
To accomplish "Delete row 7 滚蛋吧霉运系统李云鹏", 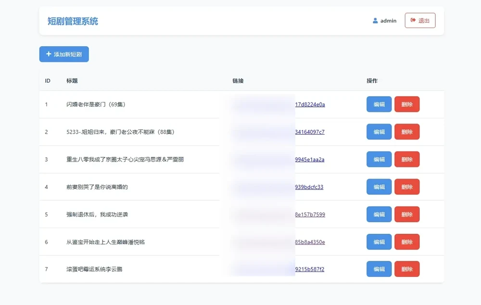I will click(x=406, y=269).
